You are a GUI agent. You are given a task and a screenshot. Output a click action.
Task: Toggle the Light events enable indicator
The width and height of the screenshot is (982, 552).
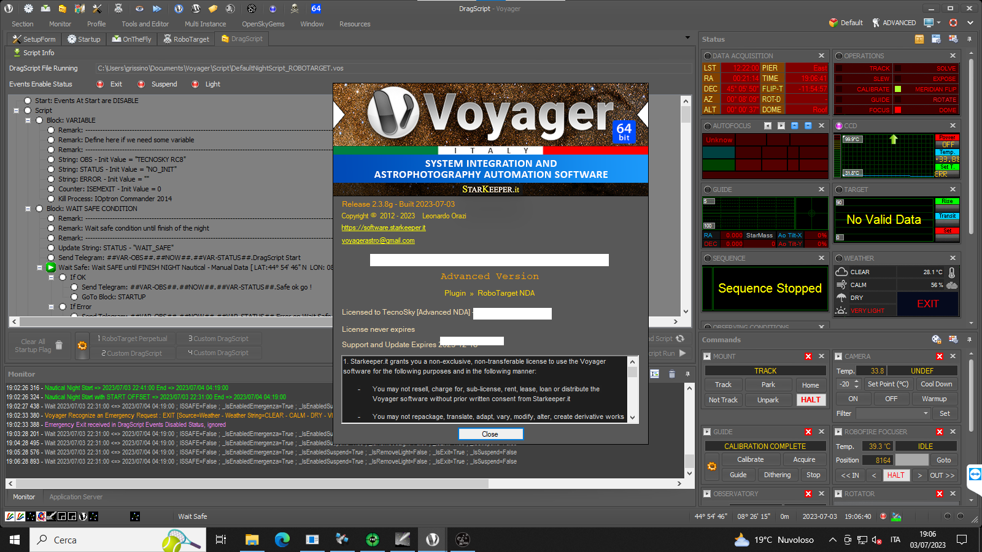click(x=195, y=84)
